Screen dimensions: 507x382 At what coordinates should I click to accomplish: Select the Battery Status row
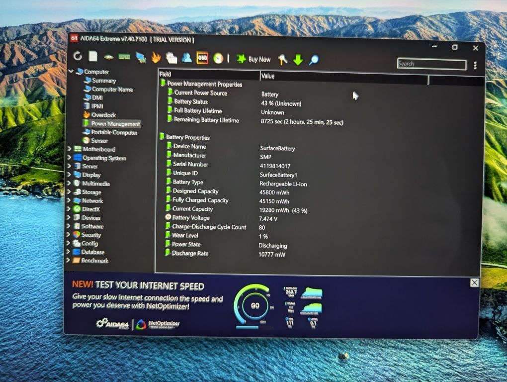235,102
